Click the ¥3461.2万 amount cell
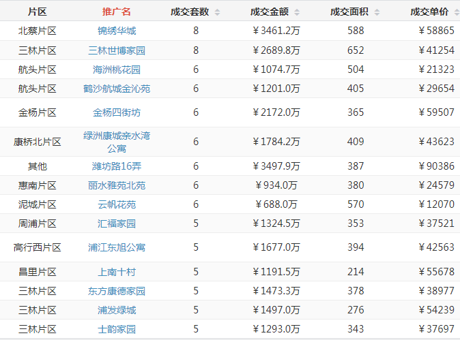460x340 pixels. pos(276,31)
